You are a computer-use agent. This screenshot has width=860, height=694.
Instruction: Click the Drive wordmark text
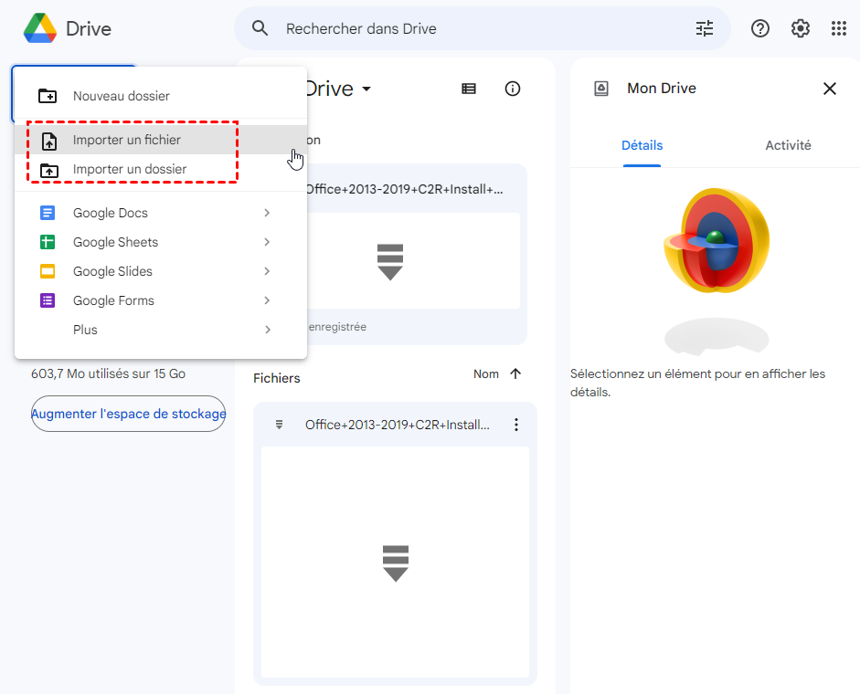89,28
